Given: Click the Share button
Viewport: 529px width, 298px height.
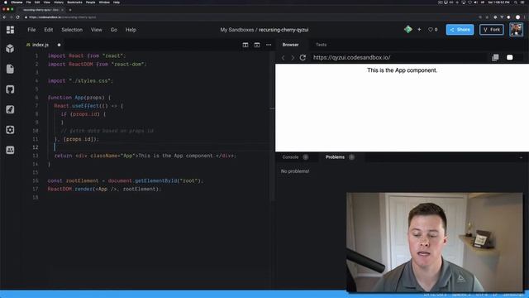Looking at the screenshot, I should [x=460, y=30].
